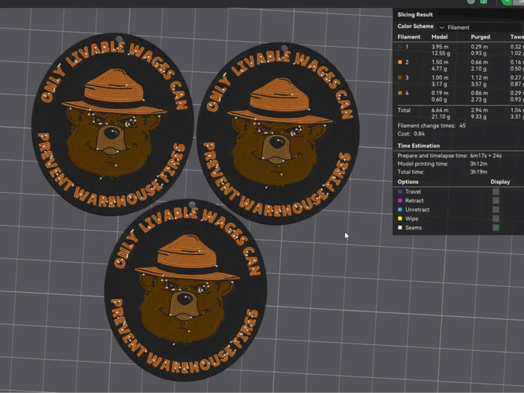Select the top-right bear medallion model

[x=278, y=133]
